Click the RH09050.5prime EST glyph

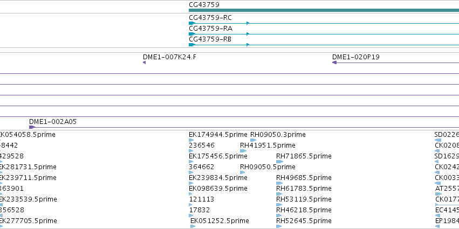pos(242,172)
